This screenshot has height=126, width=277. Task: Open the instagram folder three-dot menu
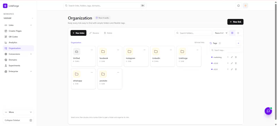144,50
